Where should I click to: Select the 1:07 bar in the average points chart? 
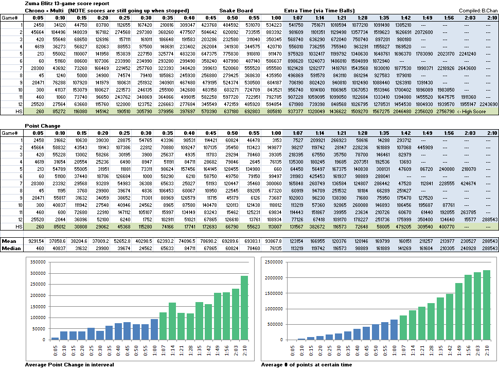403,328
